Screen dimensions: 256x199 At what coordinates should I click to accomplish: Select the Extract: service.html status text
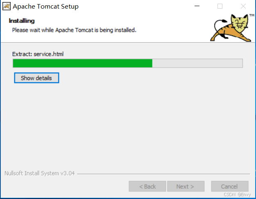tap(38, 54)
